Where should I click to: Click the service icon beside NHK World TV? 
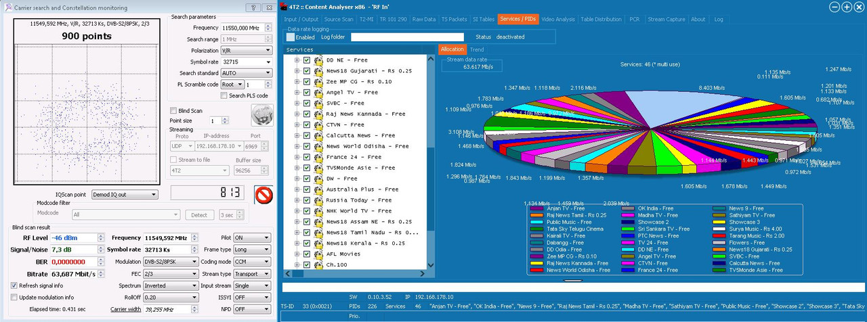click(318, 212)
